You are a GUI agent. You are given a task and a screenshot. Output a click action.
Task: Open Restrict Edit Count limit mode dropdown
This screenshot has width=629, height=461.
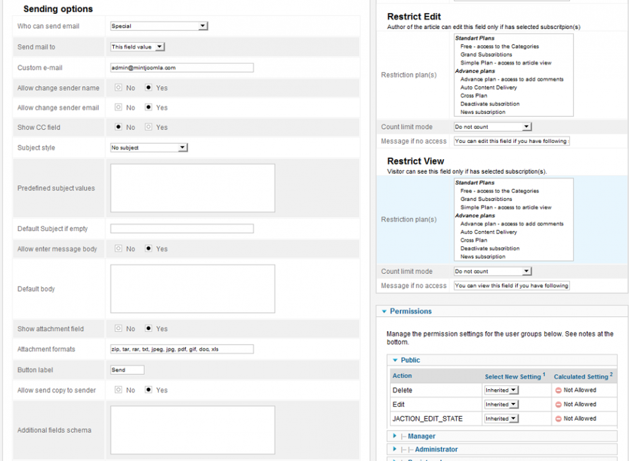tap(492, 127)
